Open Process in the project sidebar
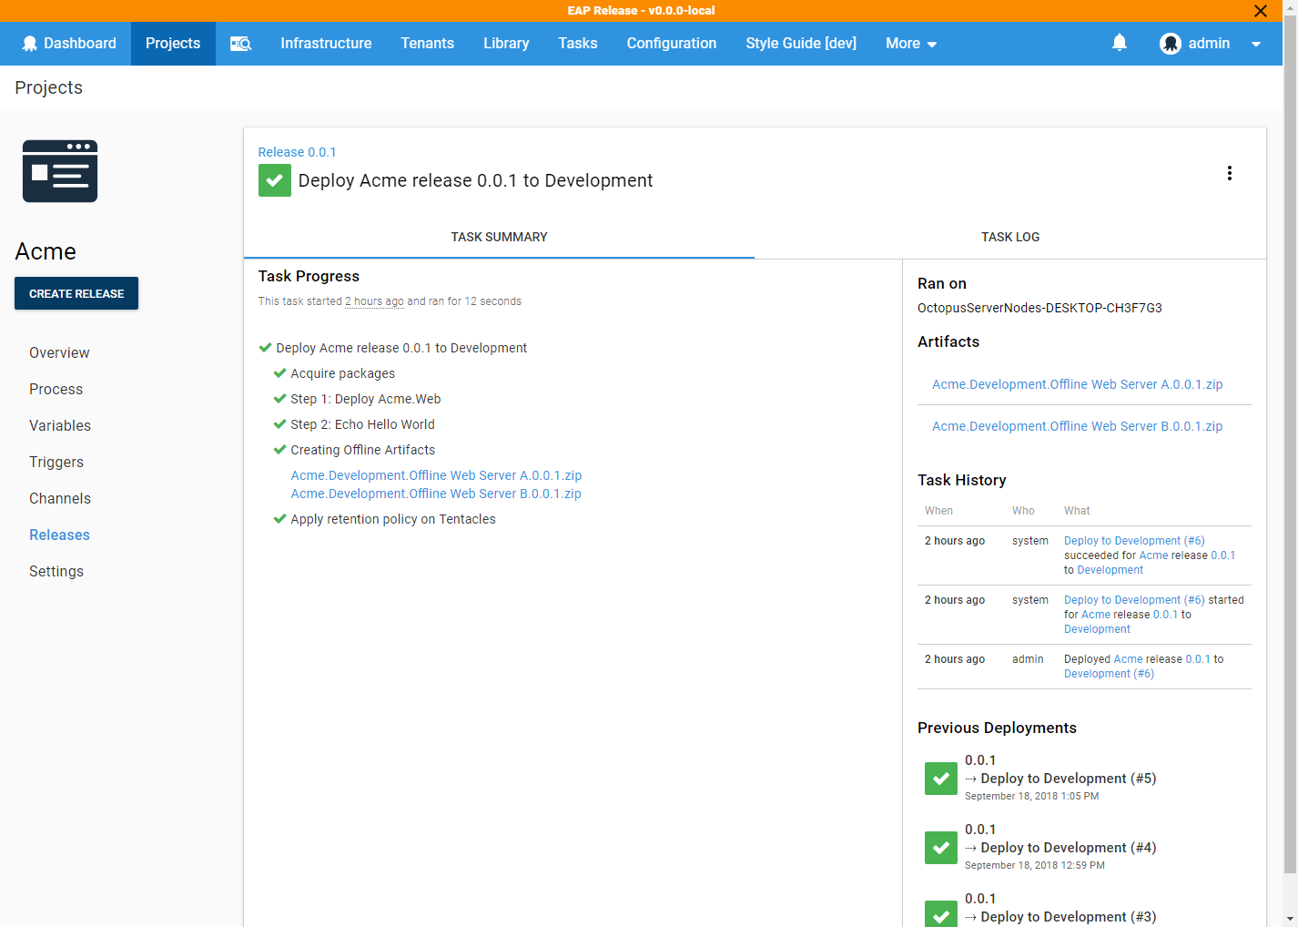Viewport: 1298px width, 927px height. point(56,389)
